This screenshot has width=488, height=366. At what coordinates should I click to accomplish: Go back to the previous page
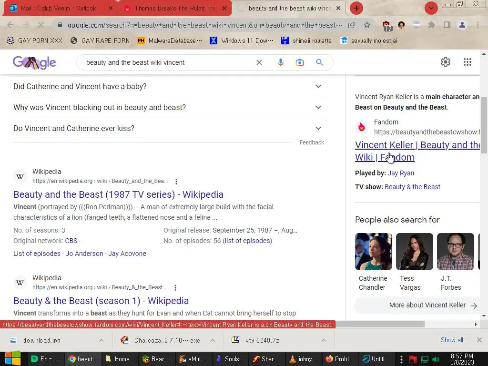tap(10, 25)
